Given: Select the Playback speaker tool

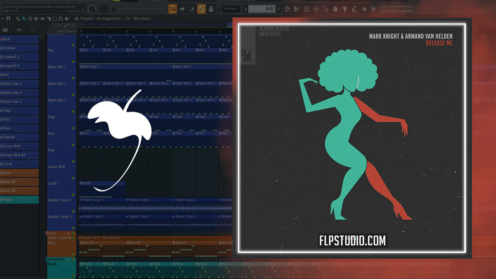Looking at the screenshot, I should (67, 19).
